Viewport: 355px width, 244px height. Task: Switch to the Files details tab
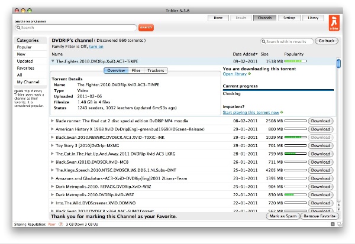point(136,70)
